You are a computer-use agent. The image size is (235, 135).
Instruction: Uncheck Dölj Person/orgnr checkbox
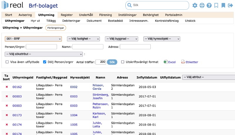[x=45, y=62]
